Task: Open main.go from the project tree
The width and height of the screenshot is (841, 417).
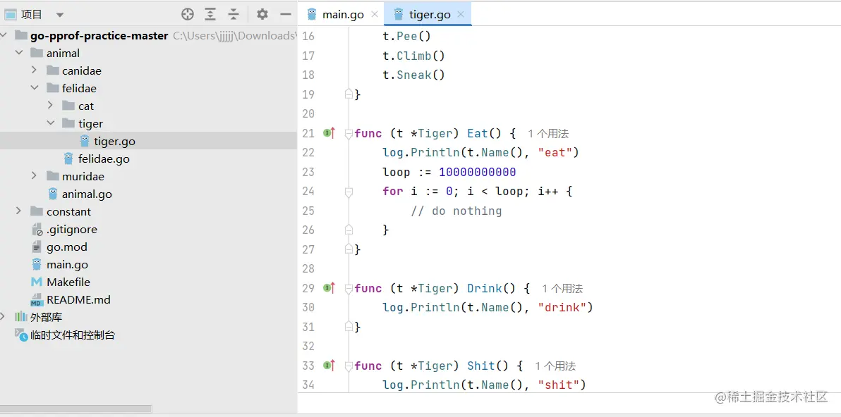Action: (x=67, y=264)
